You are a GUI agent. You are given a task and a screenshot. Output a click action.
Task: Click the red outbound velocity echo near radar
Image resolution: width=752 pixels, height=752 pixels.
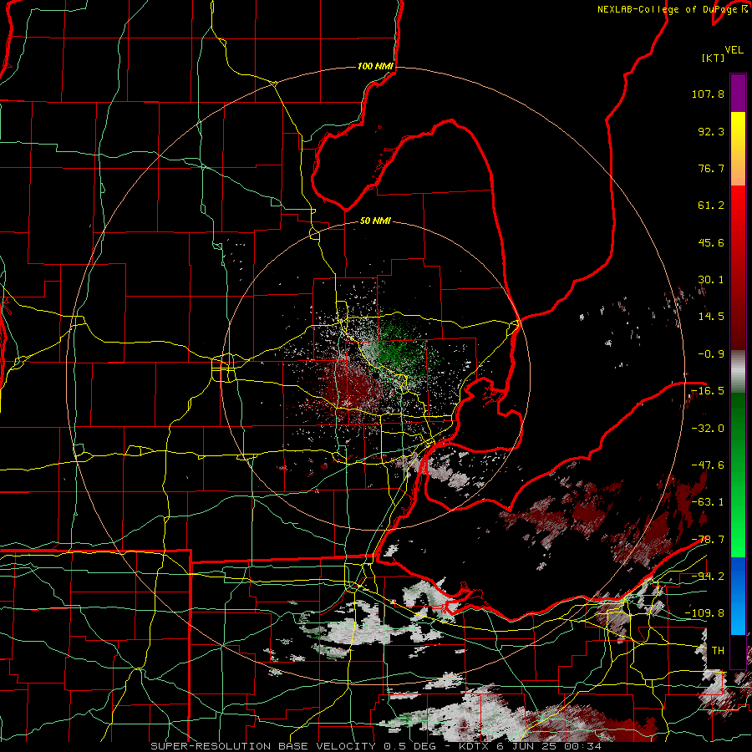click(350, 389)
